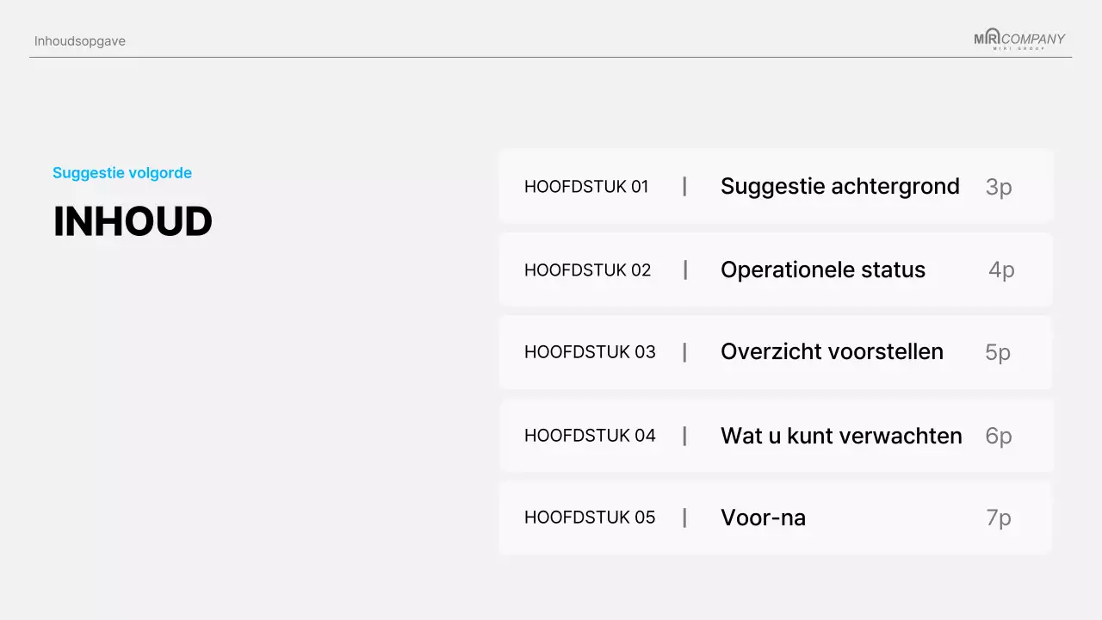Open the 'Voor-na' chapter

(x=763, y=518)
